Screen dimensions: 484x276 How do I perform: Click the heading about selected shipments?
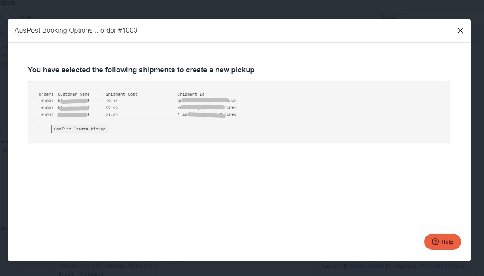tap(141, 70)
